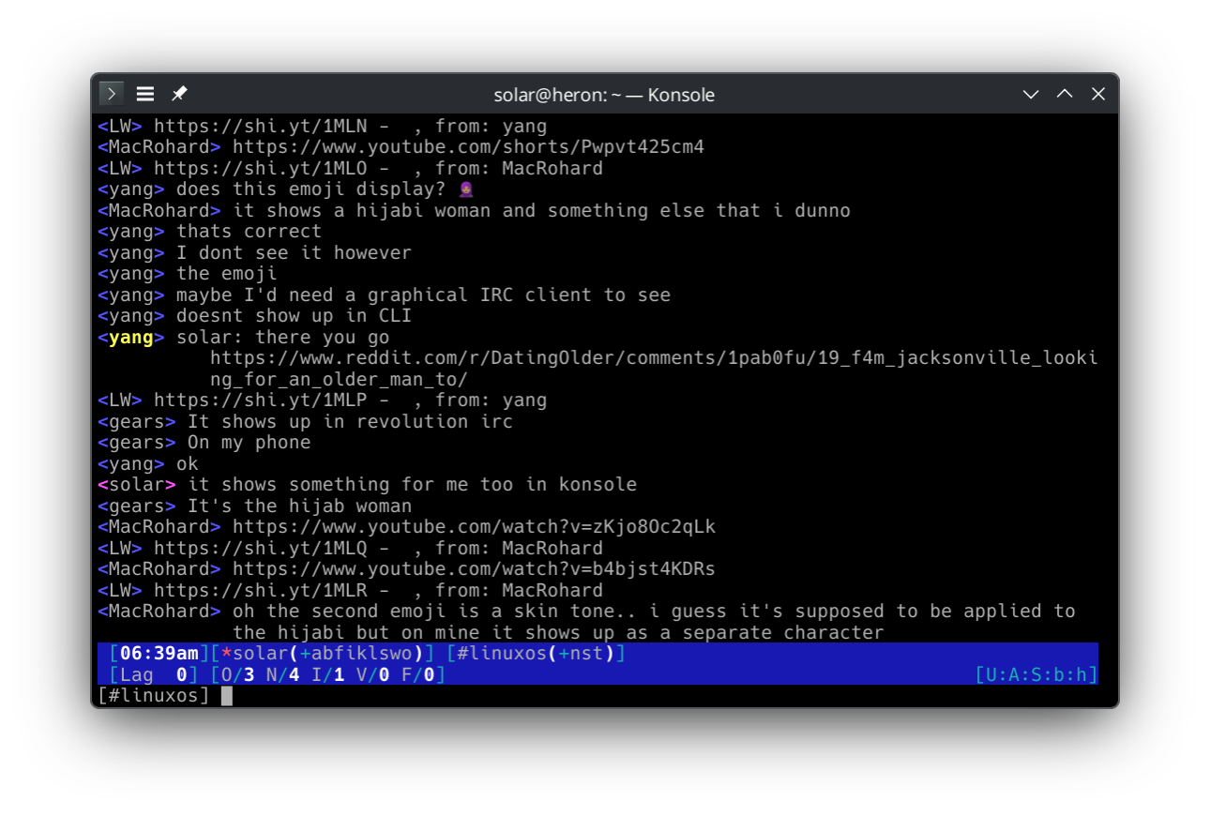The height and width of the screenshot is (816, 1210).
Task: Click the 06:39am clock in status bar
Action: [x=159, y=654]
